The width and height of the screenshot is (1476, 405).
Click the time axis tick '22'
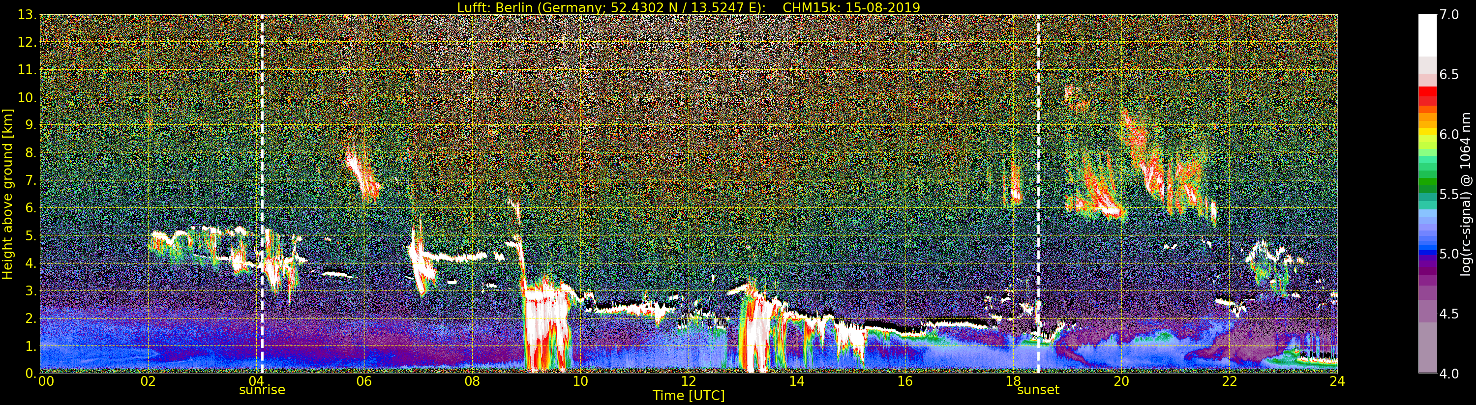click(x=1229, y=381)
